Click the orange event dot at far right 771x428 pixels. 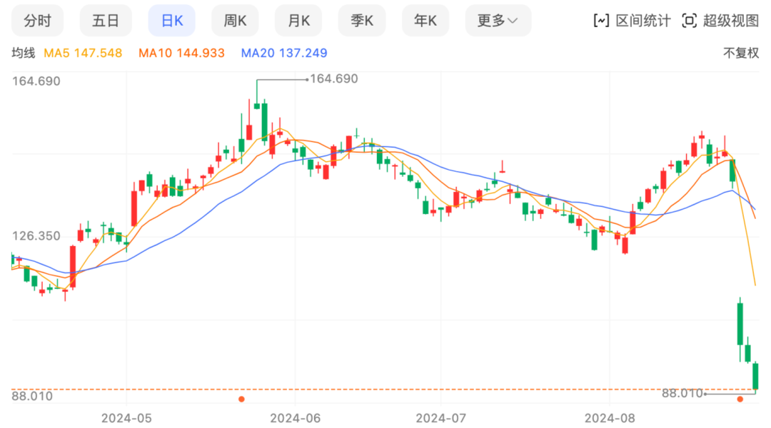point(740,399)
